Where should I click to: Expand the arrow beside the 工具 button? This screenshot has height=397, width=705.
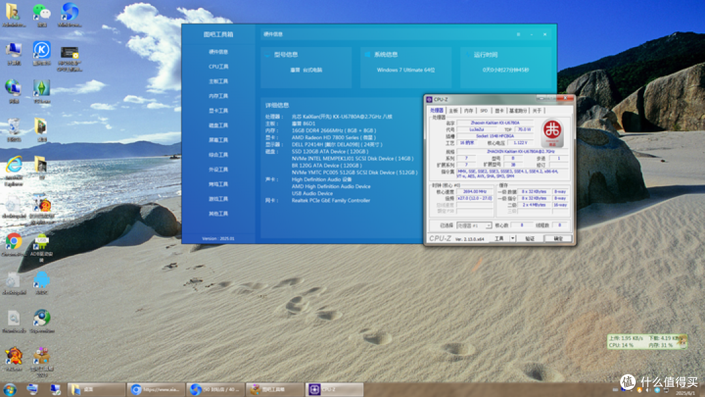tap(512, 239)
